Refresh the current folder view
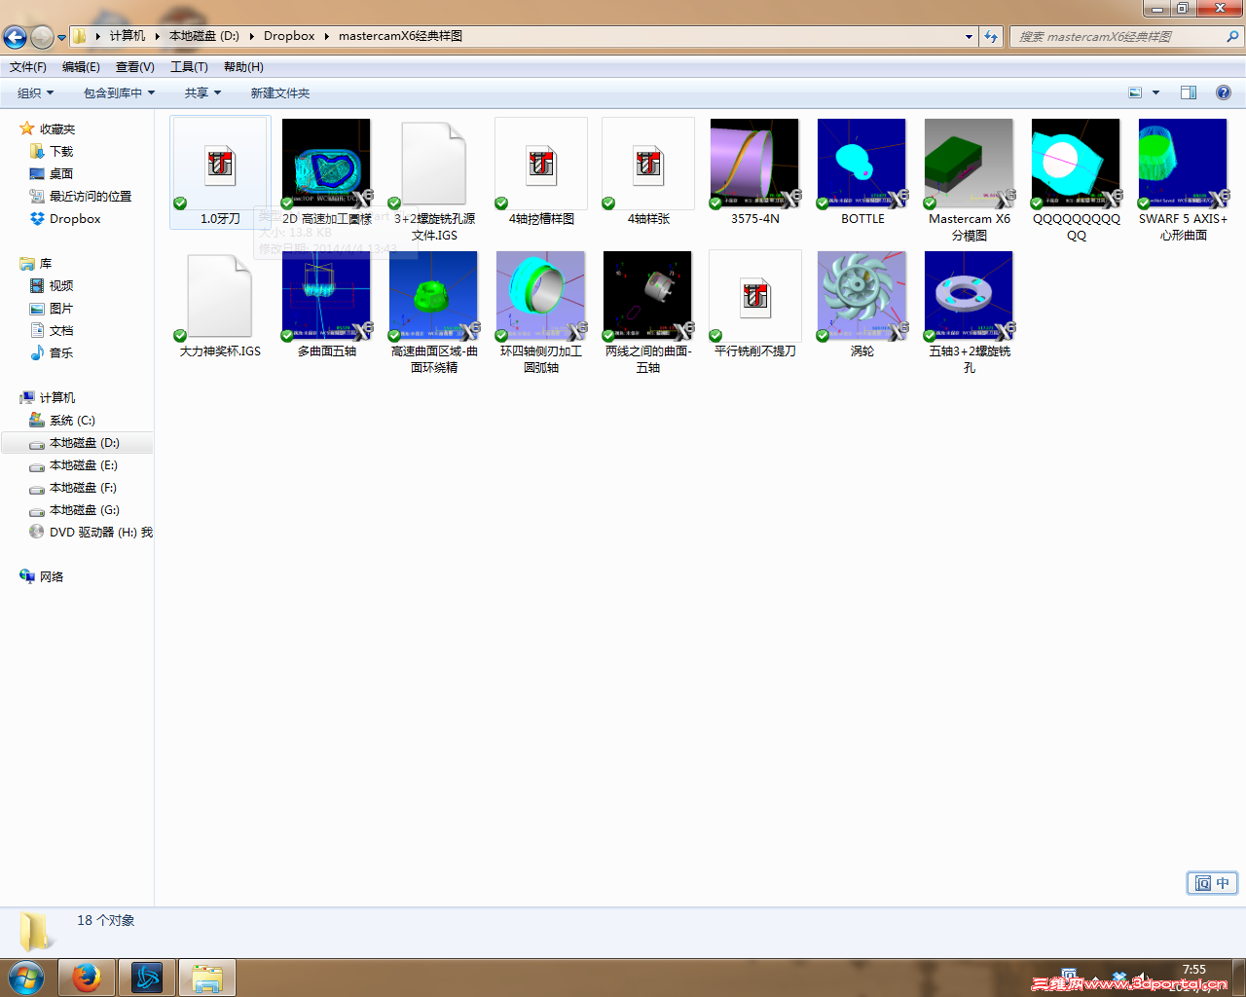The width and height of the screenshot is (1246, 997). pyautogui.click(x=991, y=37)
